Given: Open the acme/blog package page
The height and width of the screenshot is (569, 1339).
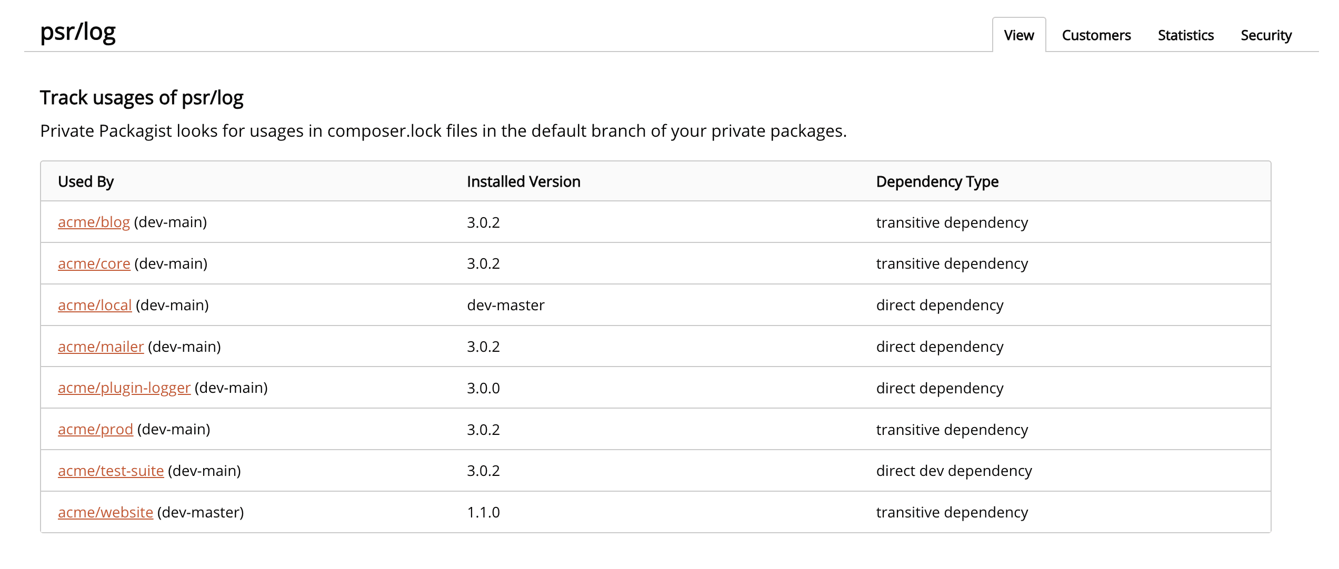Looking at the screenshot, I should (93, 222).
